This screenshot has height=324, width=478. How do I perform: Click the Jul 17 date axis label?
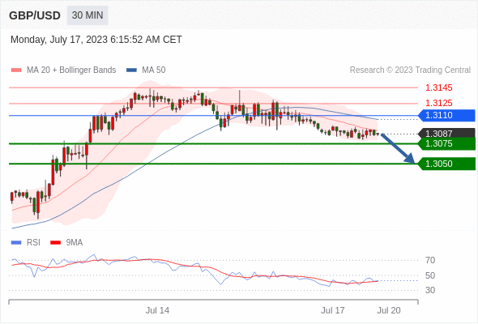click(x=333, y=310)
